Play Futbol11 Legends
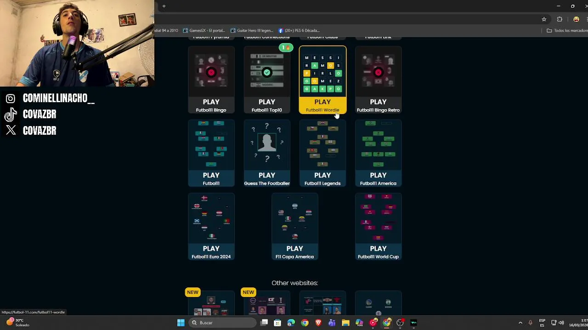This screenshot has width=588, height=330. point(322,153)
